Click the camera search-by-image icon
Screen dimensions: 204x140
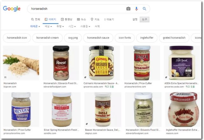(x=128, y=9)
